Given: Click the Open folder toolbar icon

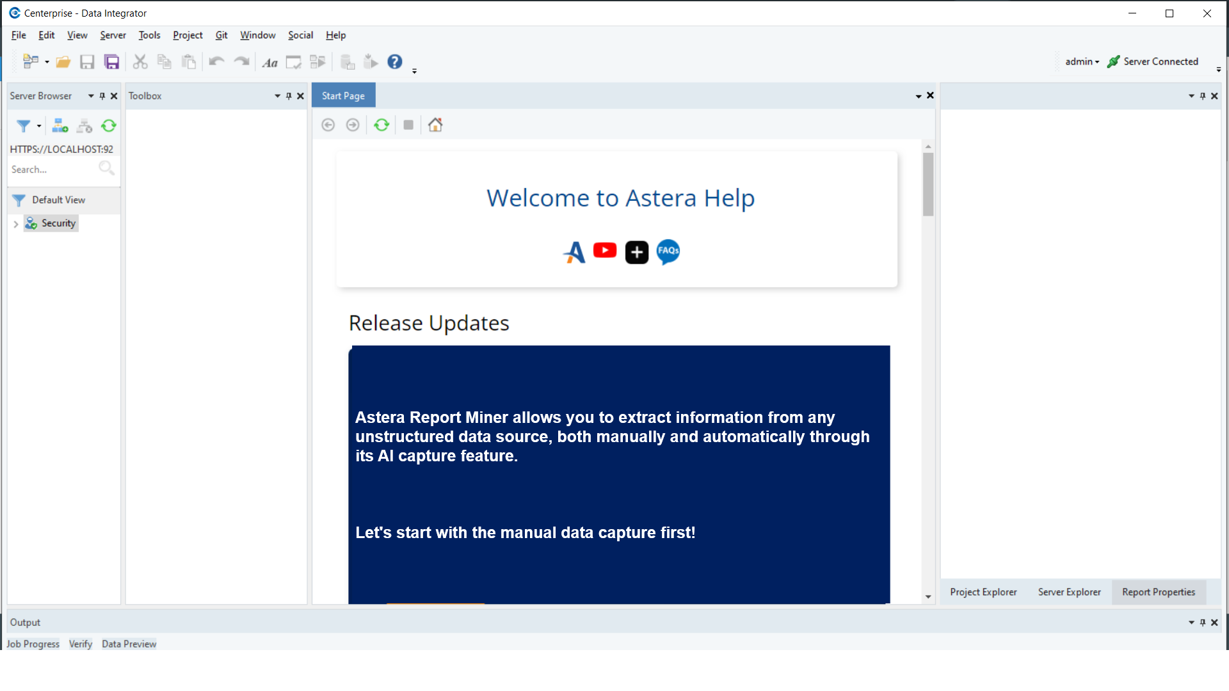Looking at the screenshot, I should [63, 62].
